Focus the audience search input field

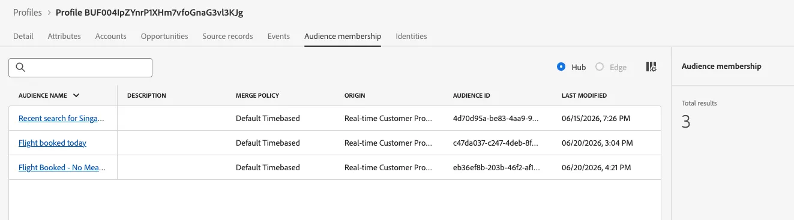pos(80,68)
